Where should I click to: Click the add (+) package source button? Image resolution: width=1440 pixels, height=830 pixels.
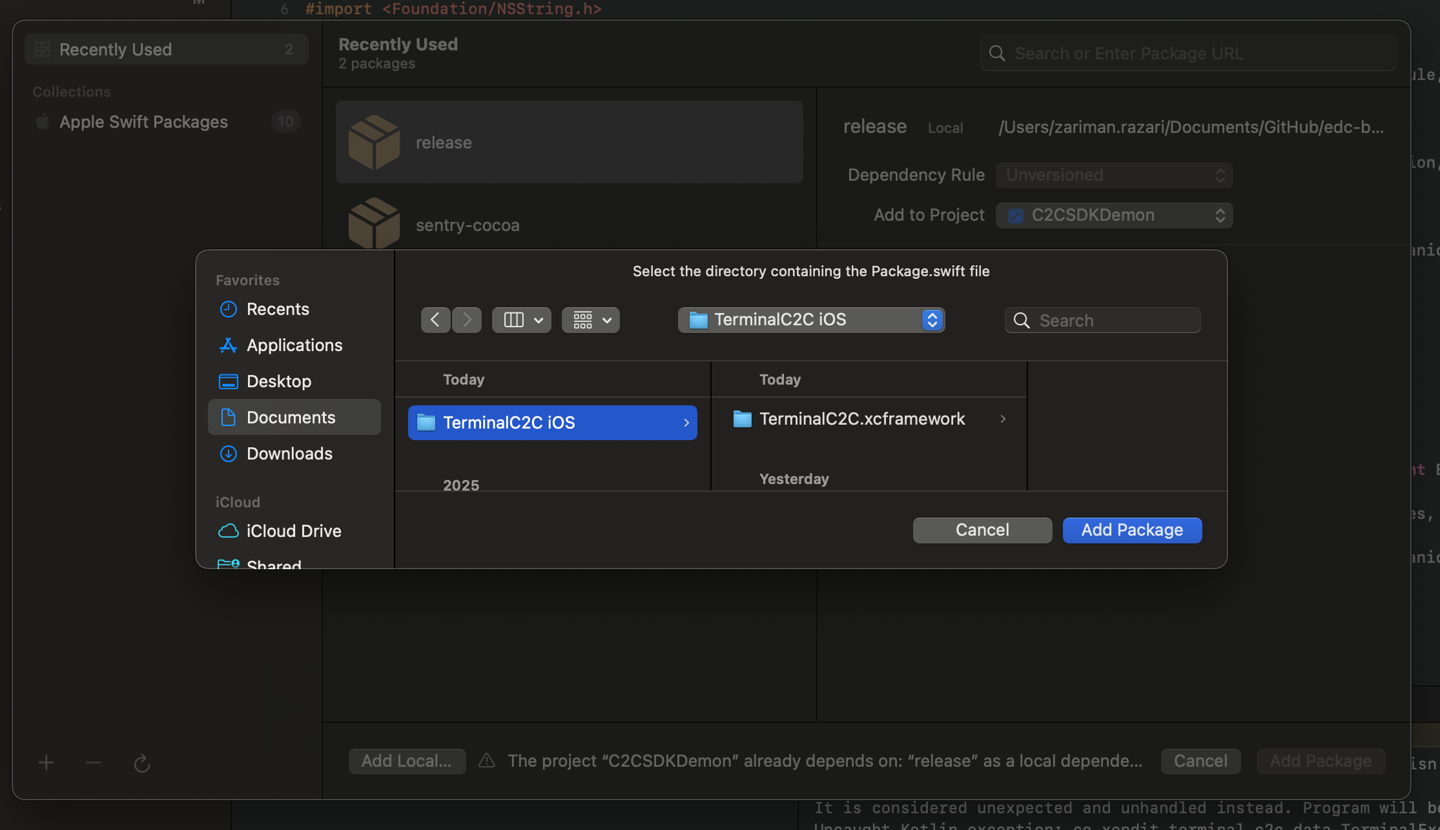[46, 762]
